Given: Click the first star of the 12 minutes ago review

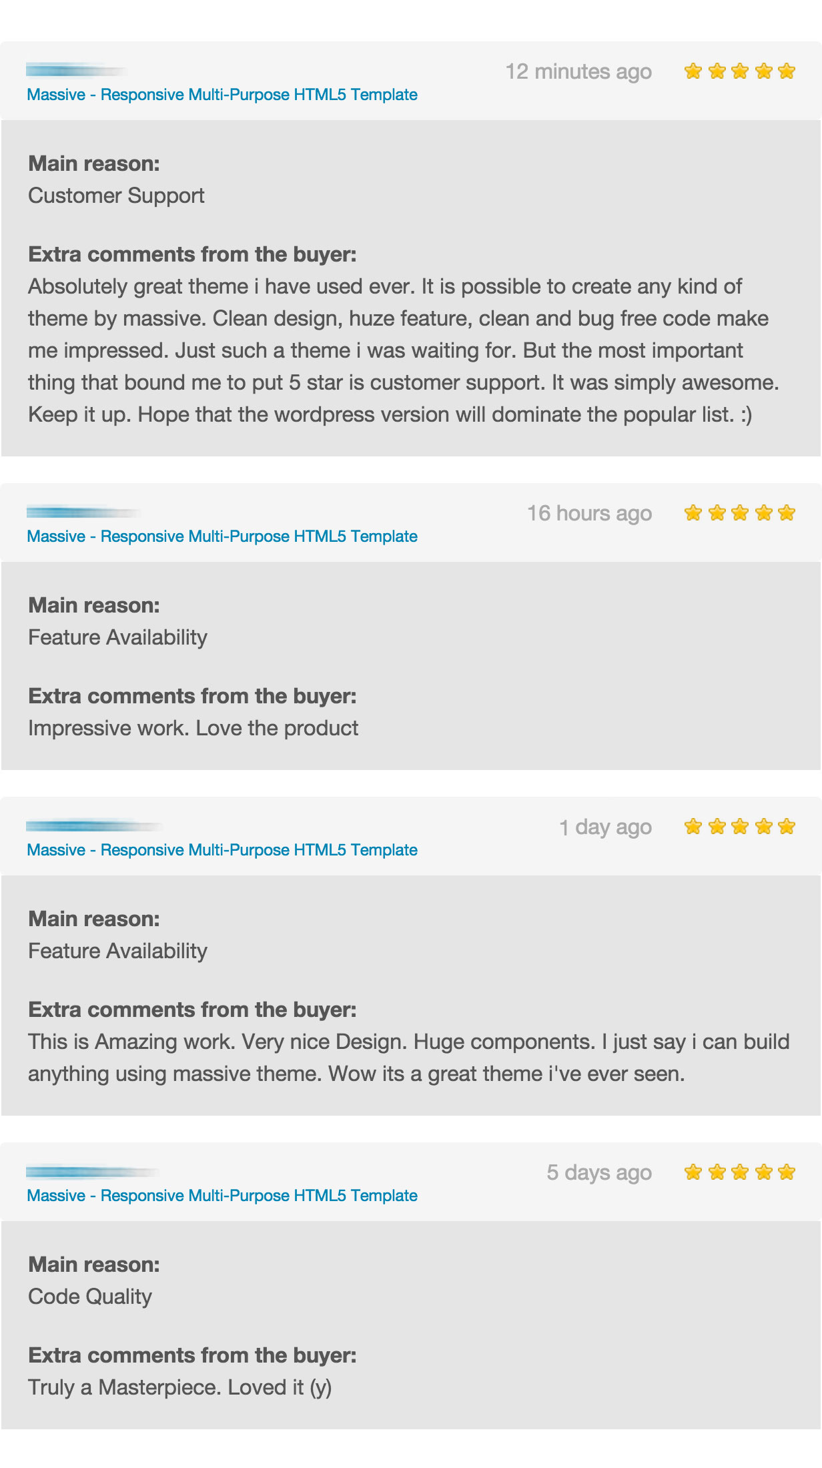Looking at the screenshot, I should (x=693, y=71).
